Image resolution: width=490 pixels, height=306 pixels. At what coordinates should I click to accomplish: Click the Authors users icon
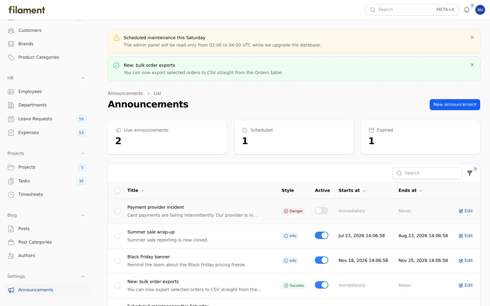point(11,256)
